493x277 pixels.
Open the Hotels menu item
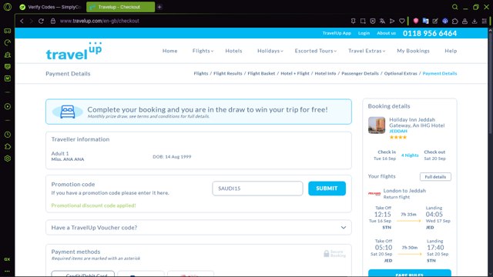[x=233, y=51]
